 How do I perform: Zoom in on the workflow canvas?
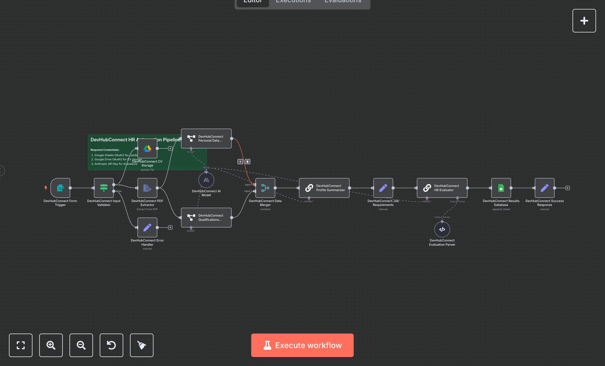pos(51,345)
